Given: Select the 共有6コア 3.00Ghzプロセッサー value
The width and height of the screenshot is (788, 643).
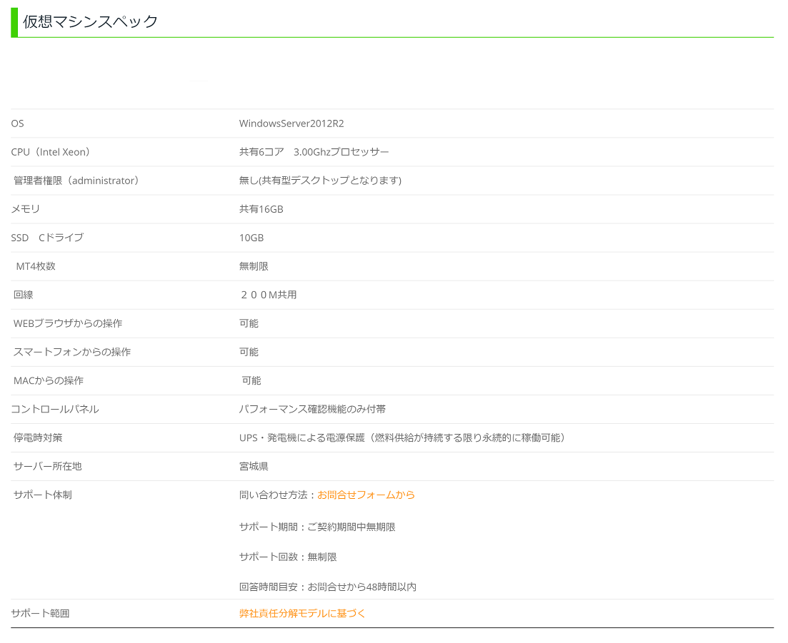Looking at the screenshot, I should pyautogui.click(x=314, y=152).
